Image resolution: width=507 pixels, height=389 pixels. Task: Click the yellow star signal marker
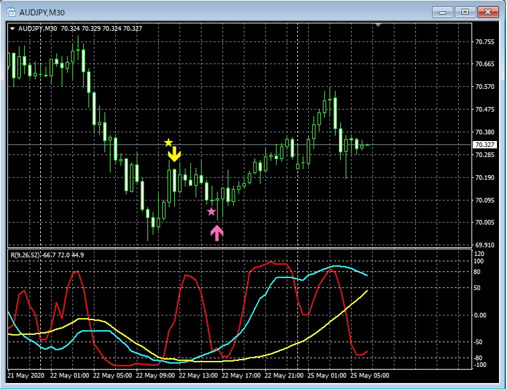point(168,143)
